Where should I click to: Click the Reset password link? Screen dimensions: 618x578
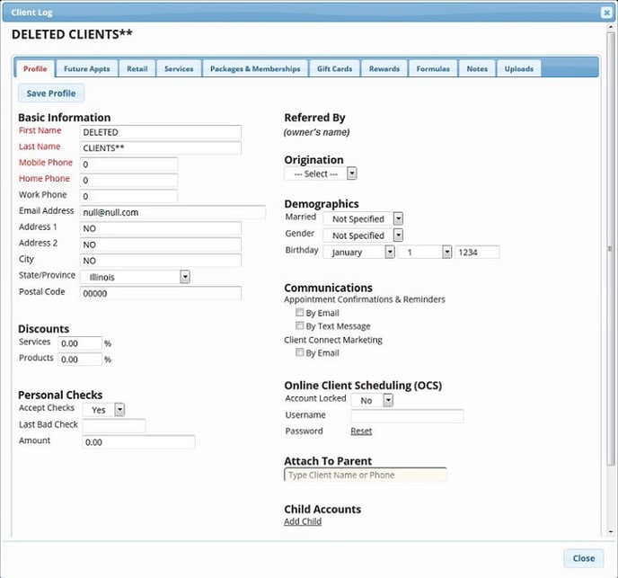coord(361,431)
